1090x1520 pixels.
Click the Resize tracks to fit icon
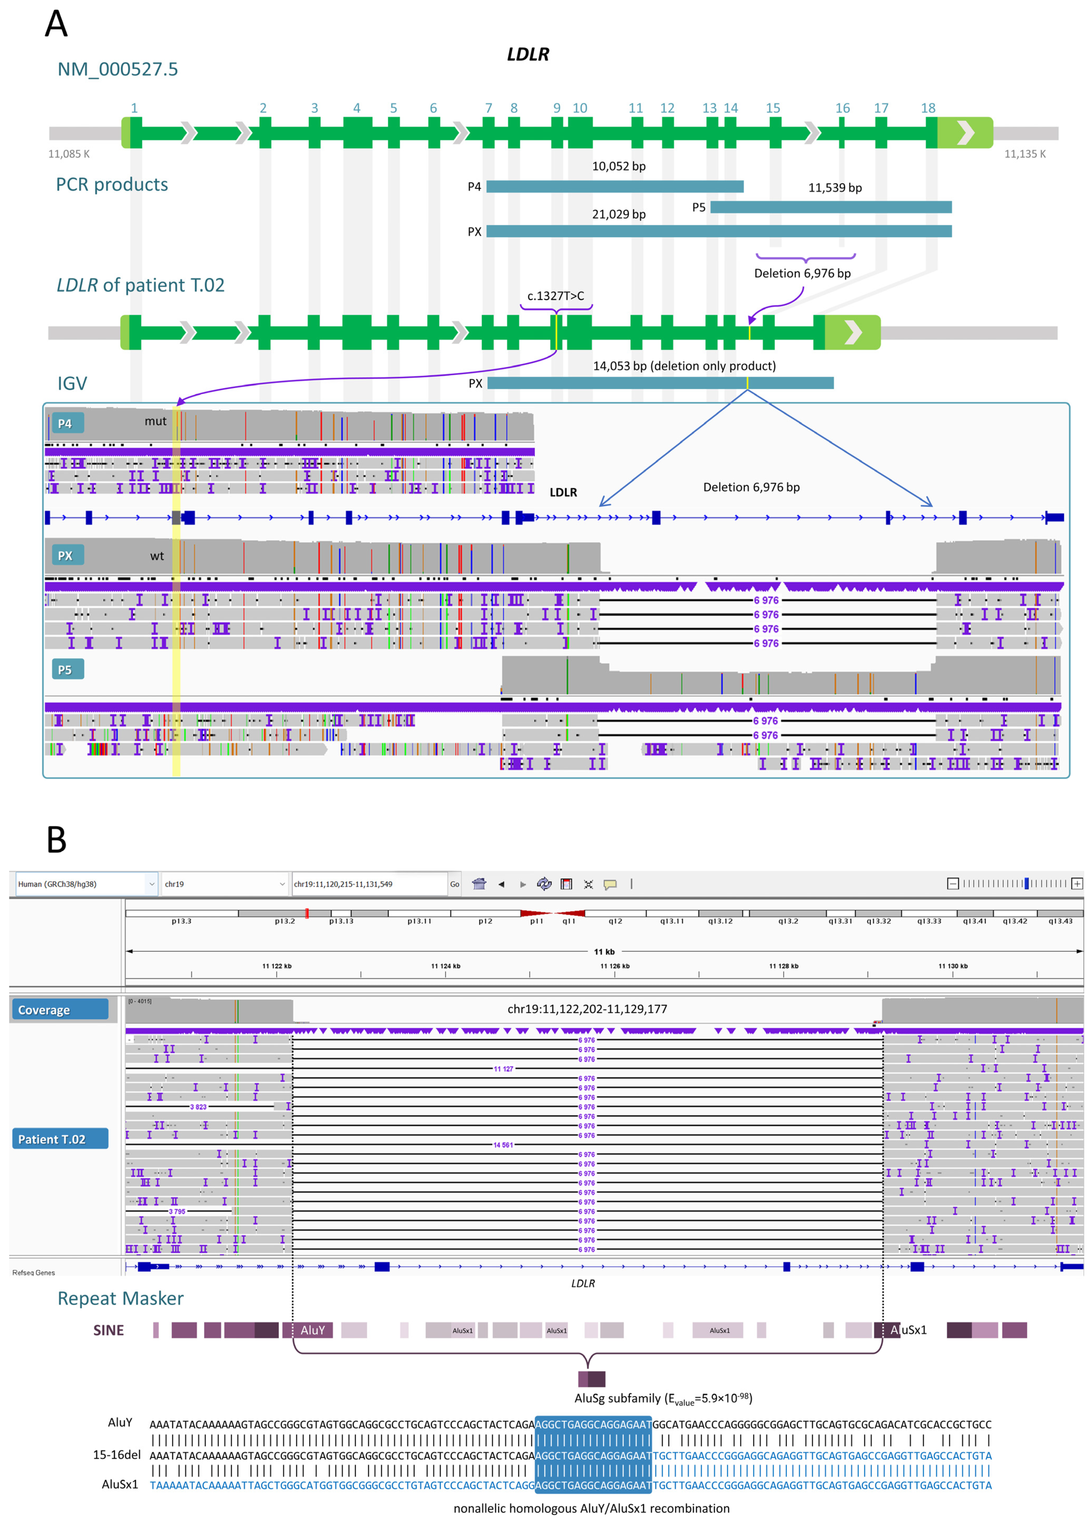tap(588, 884)
